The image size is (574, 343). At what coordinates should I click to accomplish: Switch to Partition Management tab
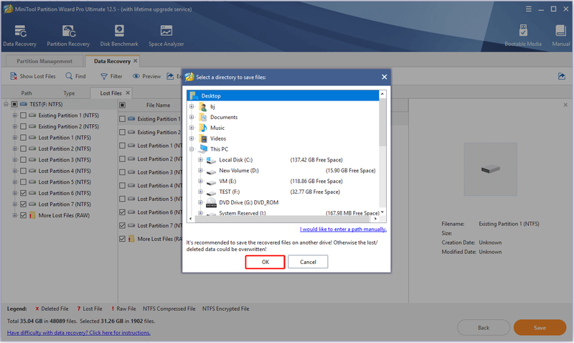44,61
